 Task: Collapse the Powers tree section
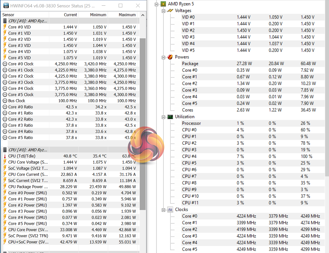coord(163,57)
